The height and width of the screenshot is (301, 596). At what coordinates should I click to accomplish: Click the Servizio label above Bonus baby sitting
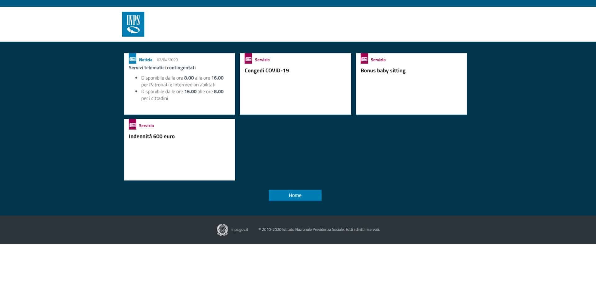click(x=378, y=60)
